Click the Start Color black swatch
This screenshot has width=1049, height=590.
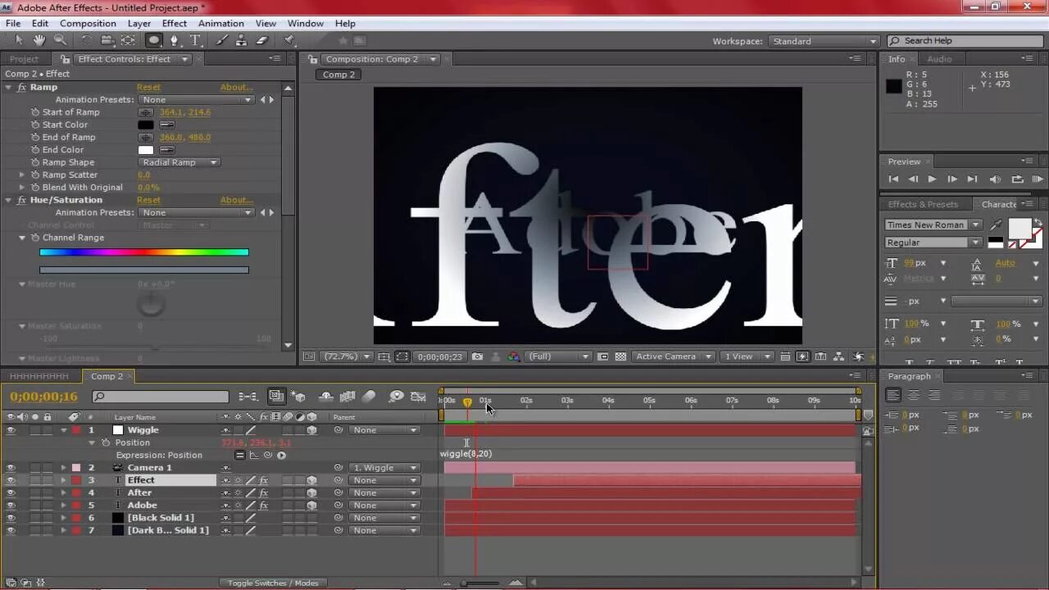146,125
